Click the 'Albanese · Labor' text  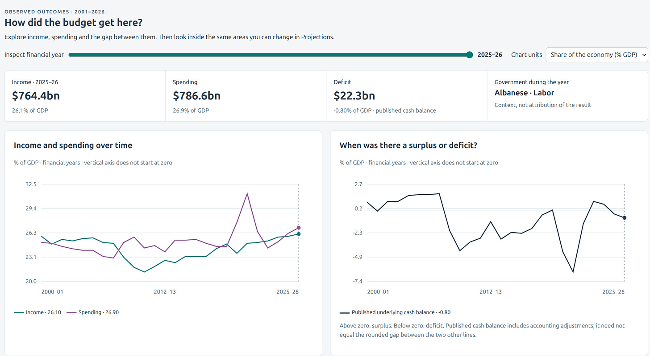(x=525, y=93)
